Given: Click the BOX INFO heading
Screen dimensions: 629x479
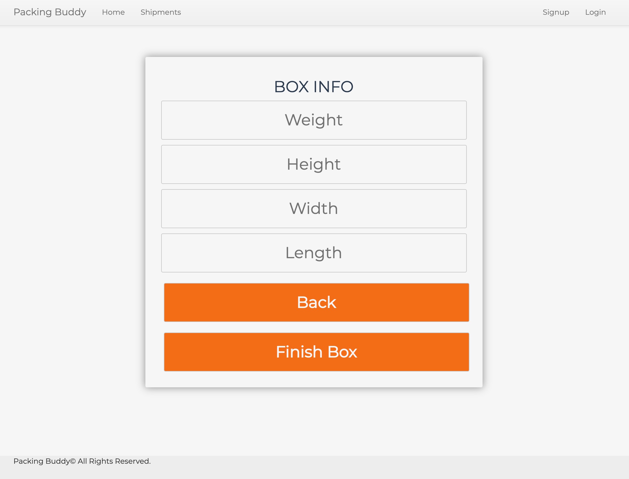Looking at the screenshot, I should coord(313,87).
